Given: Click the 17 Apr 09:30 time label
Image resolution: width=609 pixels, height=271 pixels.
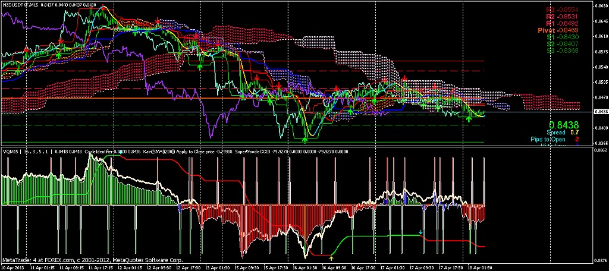Looking at the screenshot, I should point(420,268).
